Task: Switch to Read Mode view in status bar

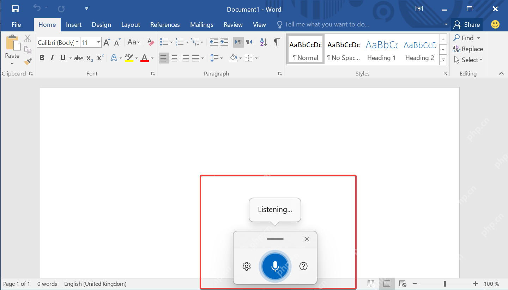Action: (371, 284)
